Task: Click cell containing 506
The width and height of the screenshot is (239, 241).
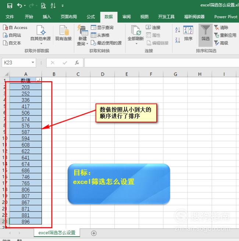Action: [26, 113]
